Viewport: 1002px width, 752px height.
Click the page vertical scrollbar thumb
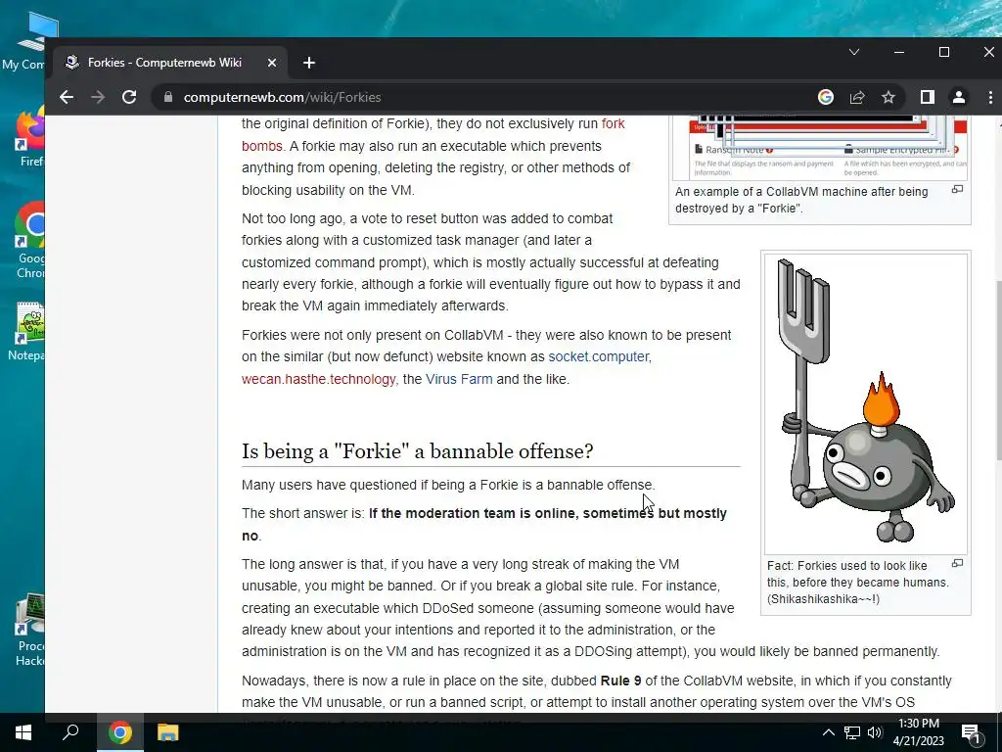[999, 369]
